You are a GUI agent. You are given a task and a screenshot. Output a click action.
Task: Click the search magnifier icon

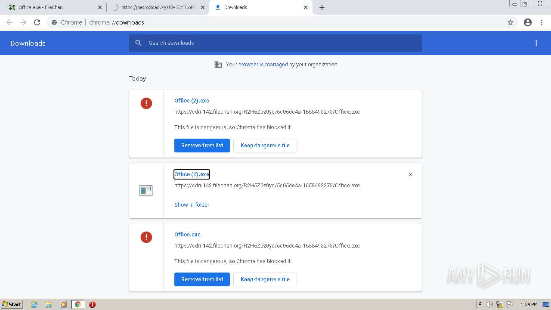(138, 43)
